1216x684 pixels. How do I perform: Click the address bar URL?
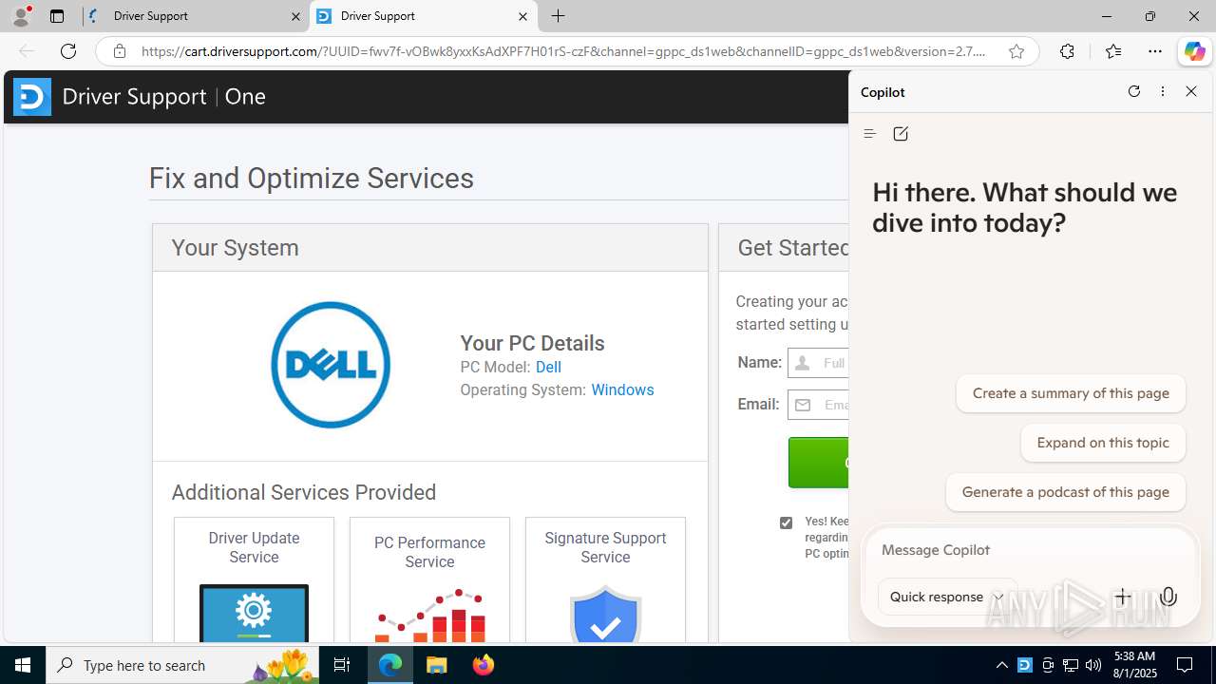[x=563, y=51]
